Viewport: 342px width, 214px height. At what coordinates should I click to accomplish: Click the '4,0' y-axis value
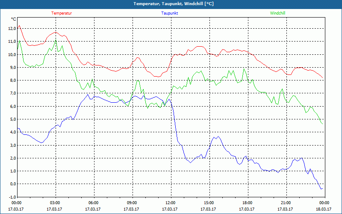coord(13,132)
